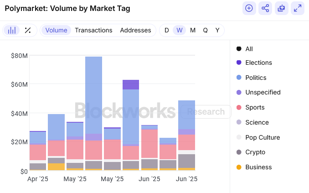Click the large purple Elections bar segment
The height and width of the screenshot is (193, 309).
click(131, 85)
